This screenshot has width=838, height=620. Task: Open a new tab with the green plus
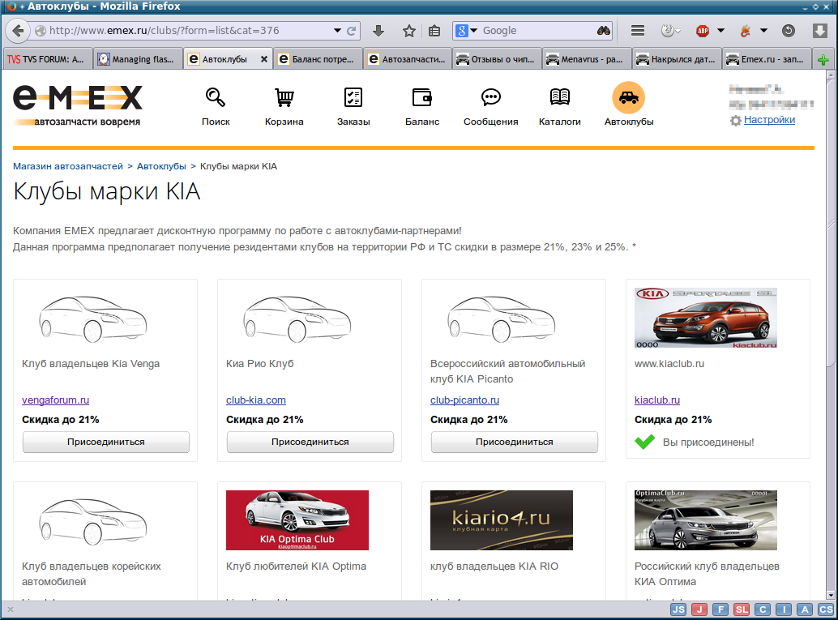823,60
